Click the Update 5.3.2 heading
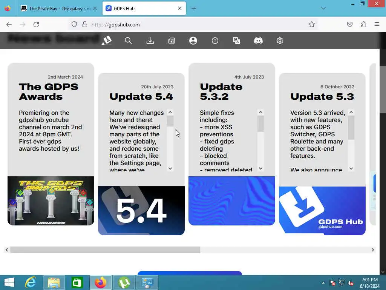 221,91
